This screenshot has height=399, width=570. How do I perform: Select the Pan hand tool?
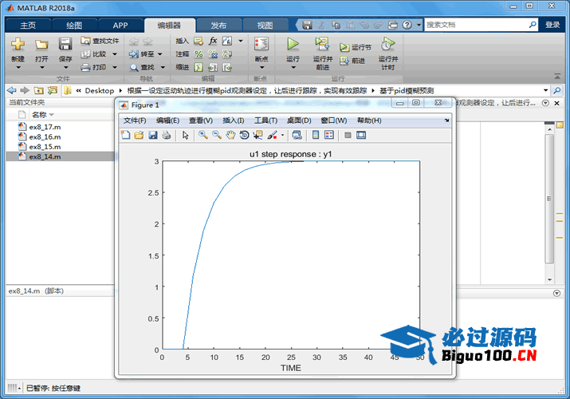(x=230, y=135)
